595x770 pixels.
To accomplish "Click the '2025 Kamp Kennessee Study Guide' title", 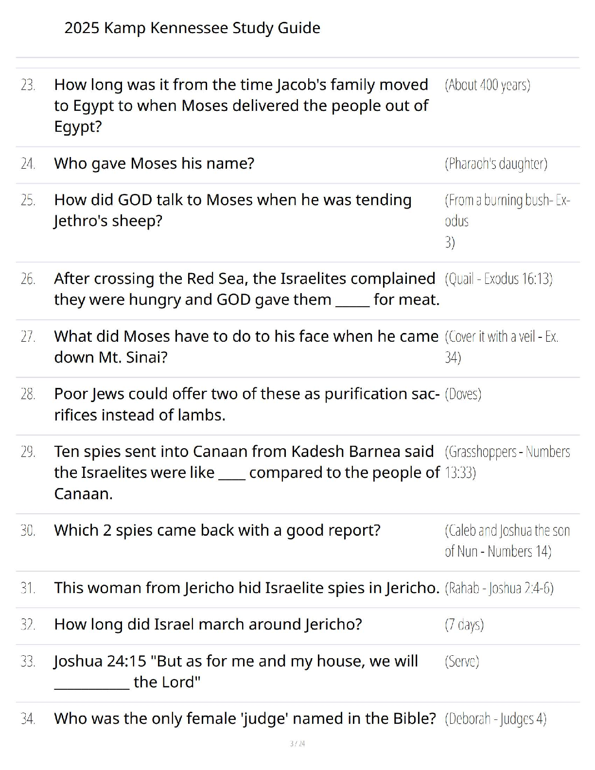I will (x=192, y=28).
